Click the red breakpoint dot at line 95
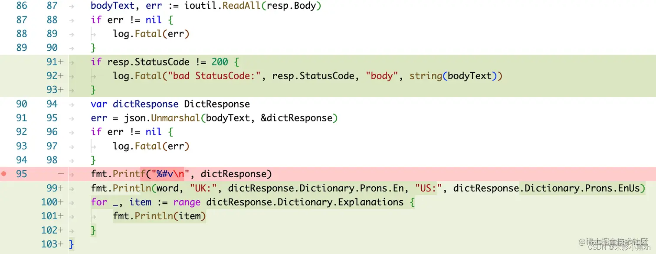The image size is (656, 254). click(x=4, y=174)
